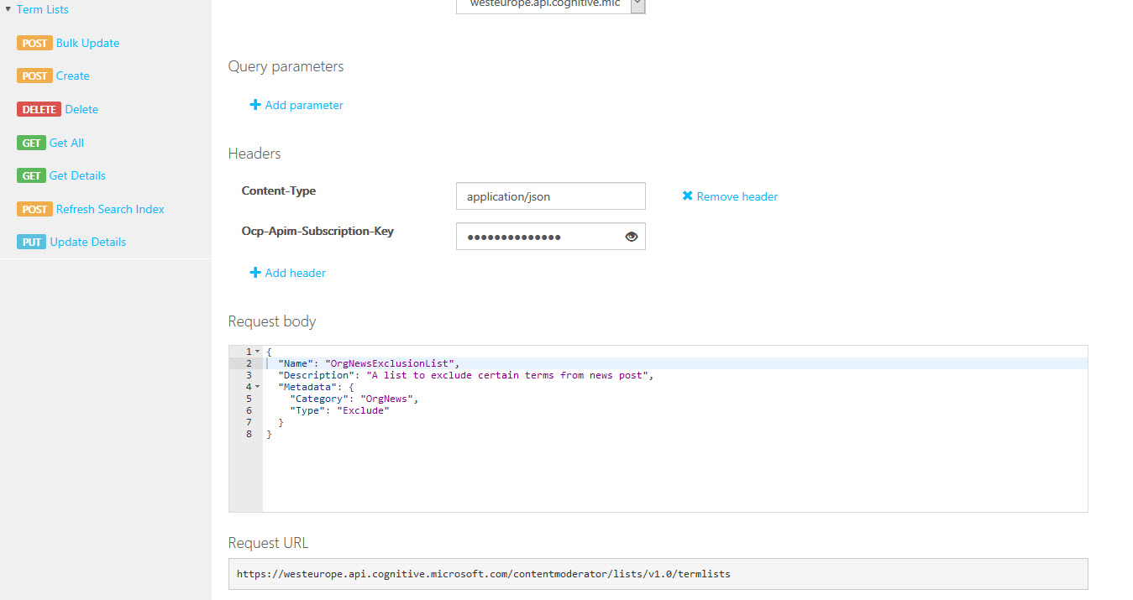
Task: Open the Update Details operation
Action: 87,243
